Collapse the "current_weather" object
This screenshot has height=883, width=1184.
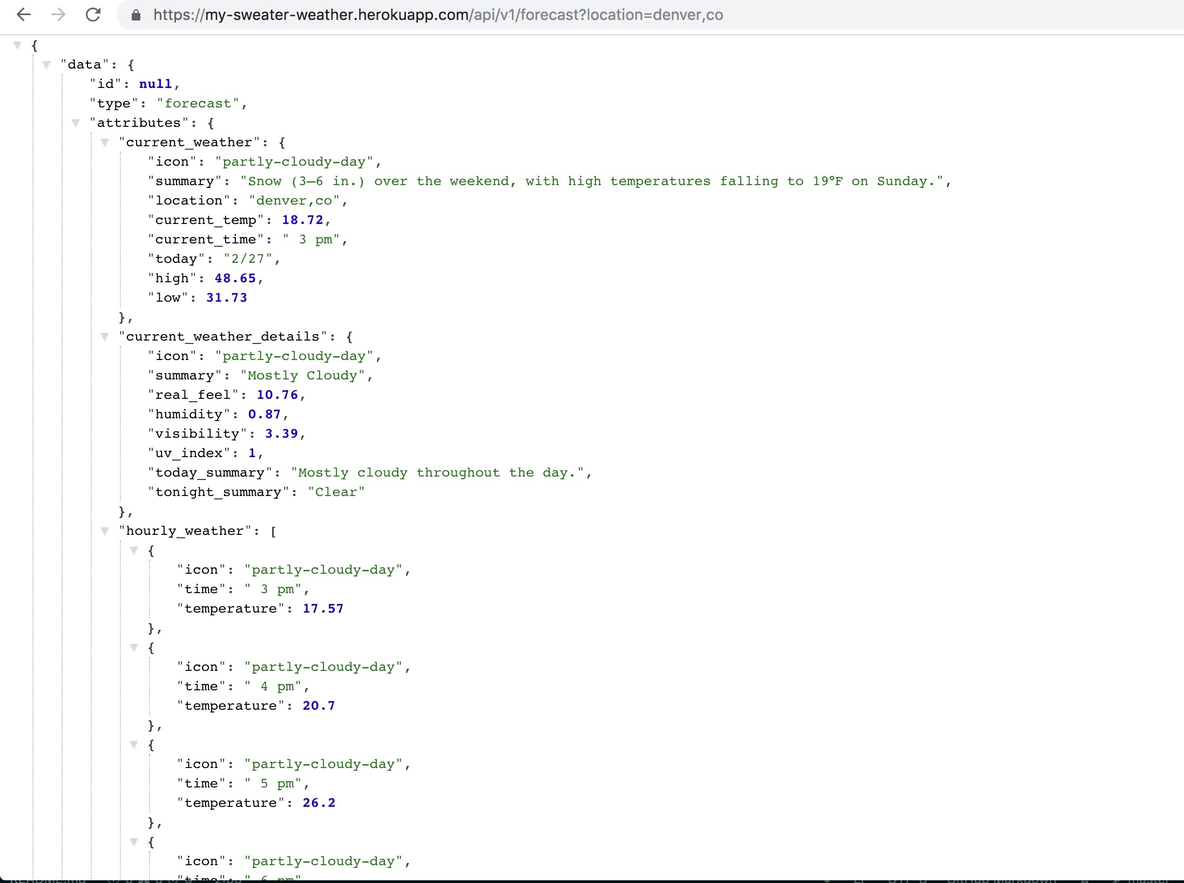click(x=105, y=142)
